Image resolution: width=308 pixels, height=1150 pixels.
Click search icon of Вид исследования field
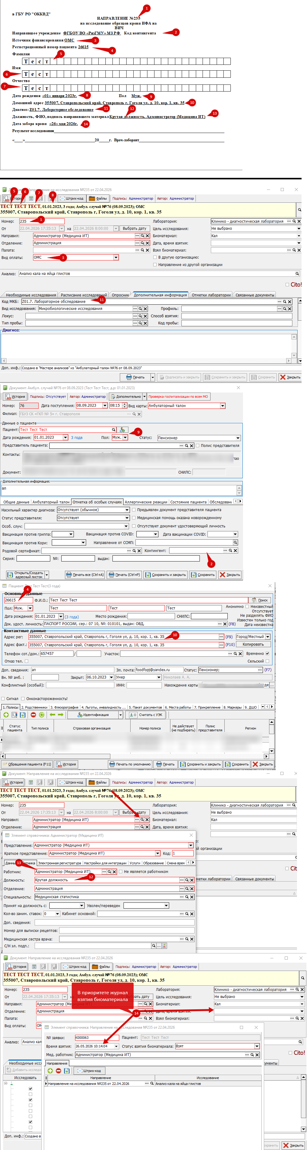(x=140, y=308)
